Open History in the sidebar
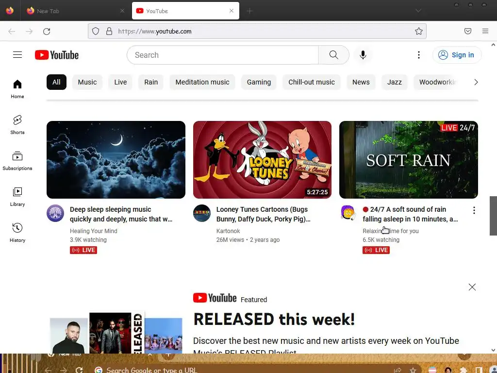The image size is (497, 373). (x=17, y=233)
